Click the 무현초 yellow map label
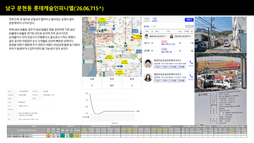Screen dimensions: 254x143 120,73
